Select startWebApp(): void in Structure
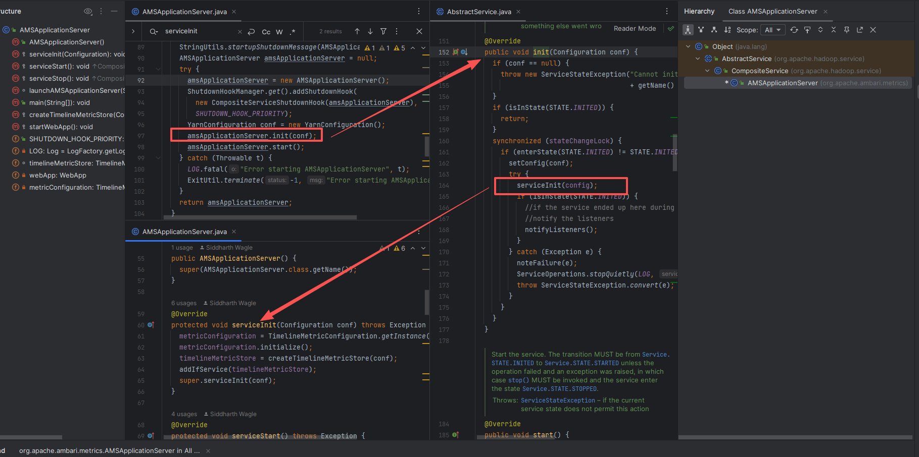 (x=61, y=127)
